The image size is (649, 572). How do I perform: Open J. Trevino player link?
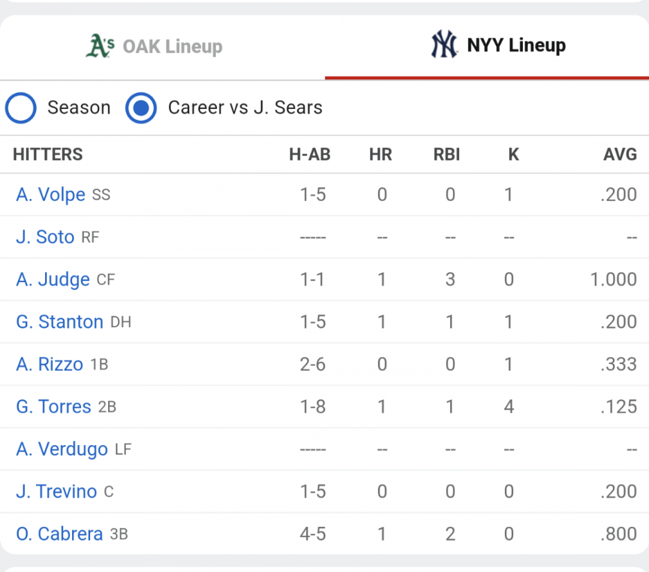click(56, 491)
